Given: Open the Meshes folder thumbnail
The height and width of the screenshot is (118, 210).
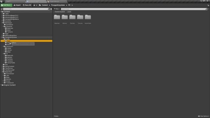Looking at the screenshot, I should (x=65, y=17).
